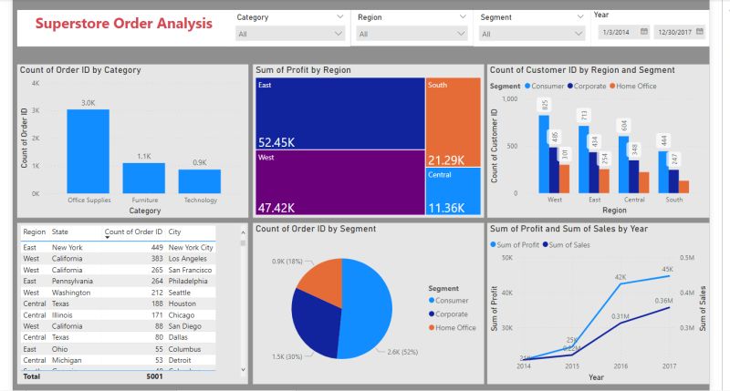Collapse the Segment slicer header chevron
The image size is (730, 391).
580,16
